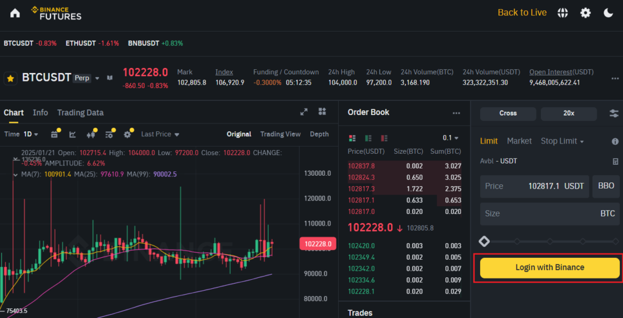Open the line chart drawing tools icon
The image size is (623, 318).
click(72, 134)
